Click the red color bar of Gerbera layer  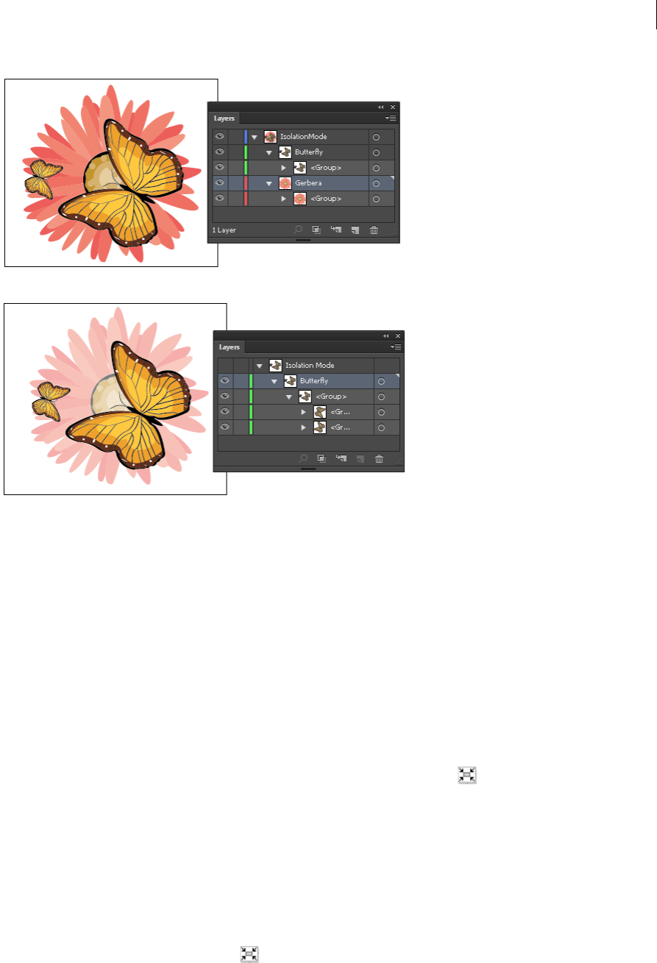[246, 183]
